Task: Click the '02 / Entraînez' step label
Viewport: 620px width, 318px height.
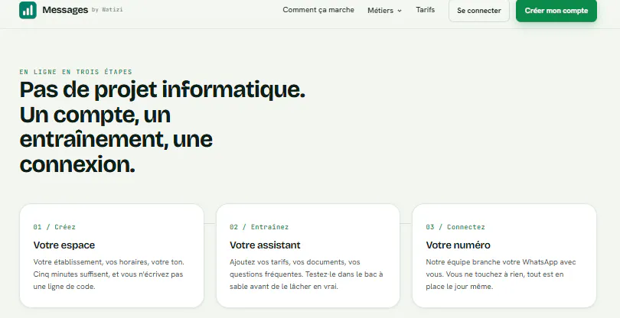Action: [259, 227]
